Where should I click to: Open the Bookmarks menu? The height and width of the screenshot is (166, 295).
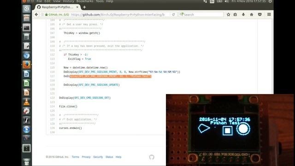coord(85,1)
